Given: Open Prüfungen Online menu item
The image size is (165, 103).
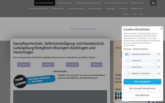Looking at the screenshot, I should tap(137, 3).
